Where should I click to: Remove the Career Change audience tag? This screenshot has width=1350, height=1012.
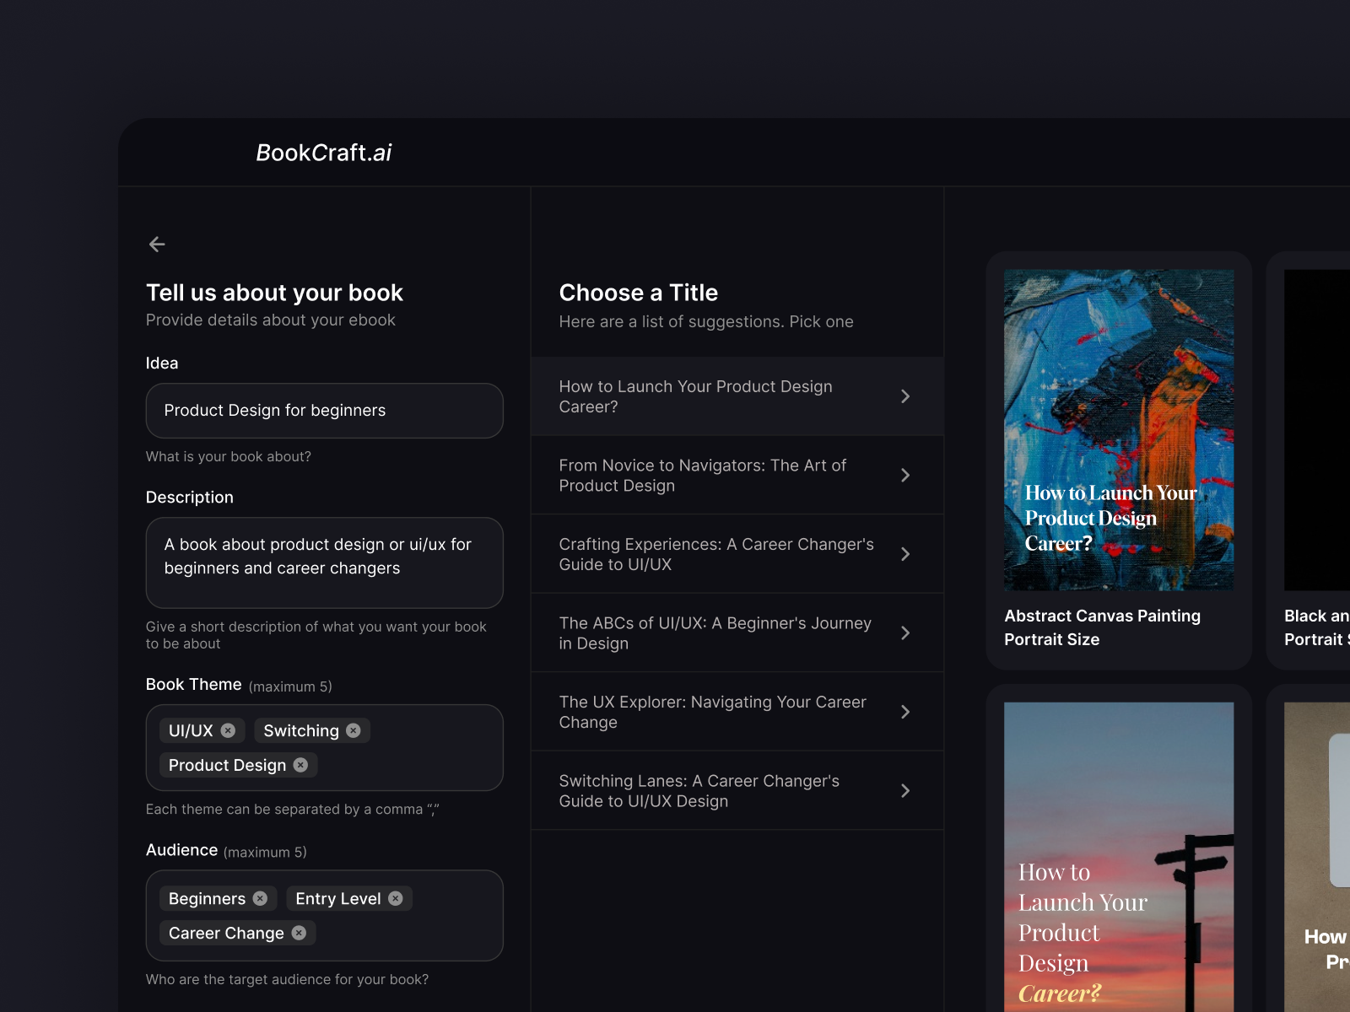tap(299, 933)
